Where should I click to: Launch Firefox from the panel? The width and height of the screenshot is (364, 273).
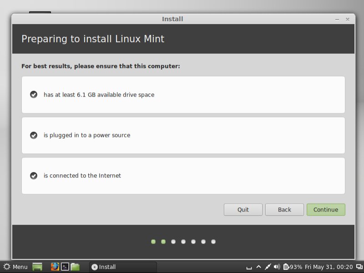tap(55, 267)
